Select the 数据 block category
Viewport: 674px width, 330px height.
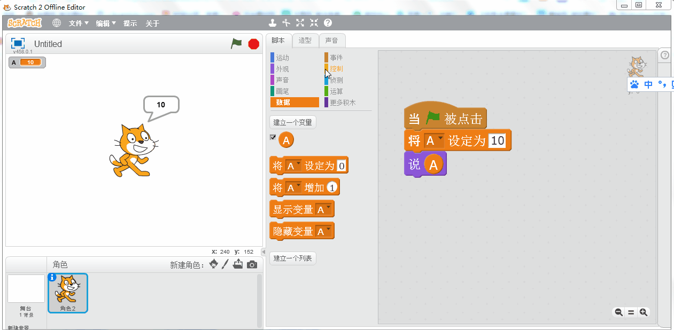[295, 103]
